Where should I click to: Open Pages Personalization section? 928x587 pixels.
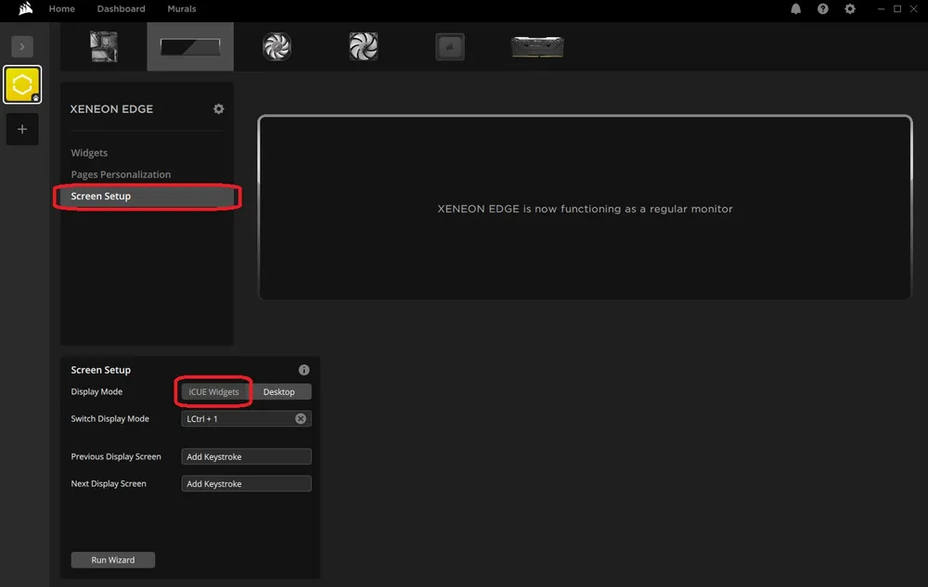coord(121,174)
